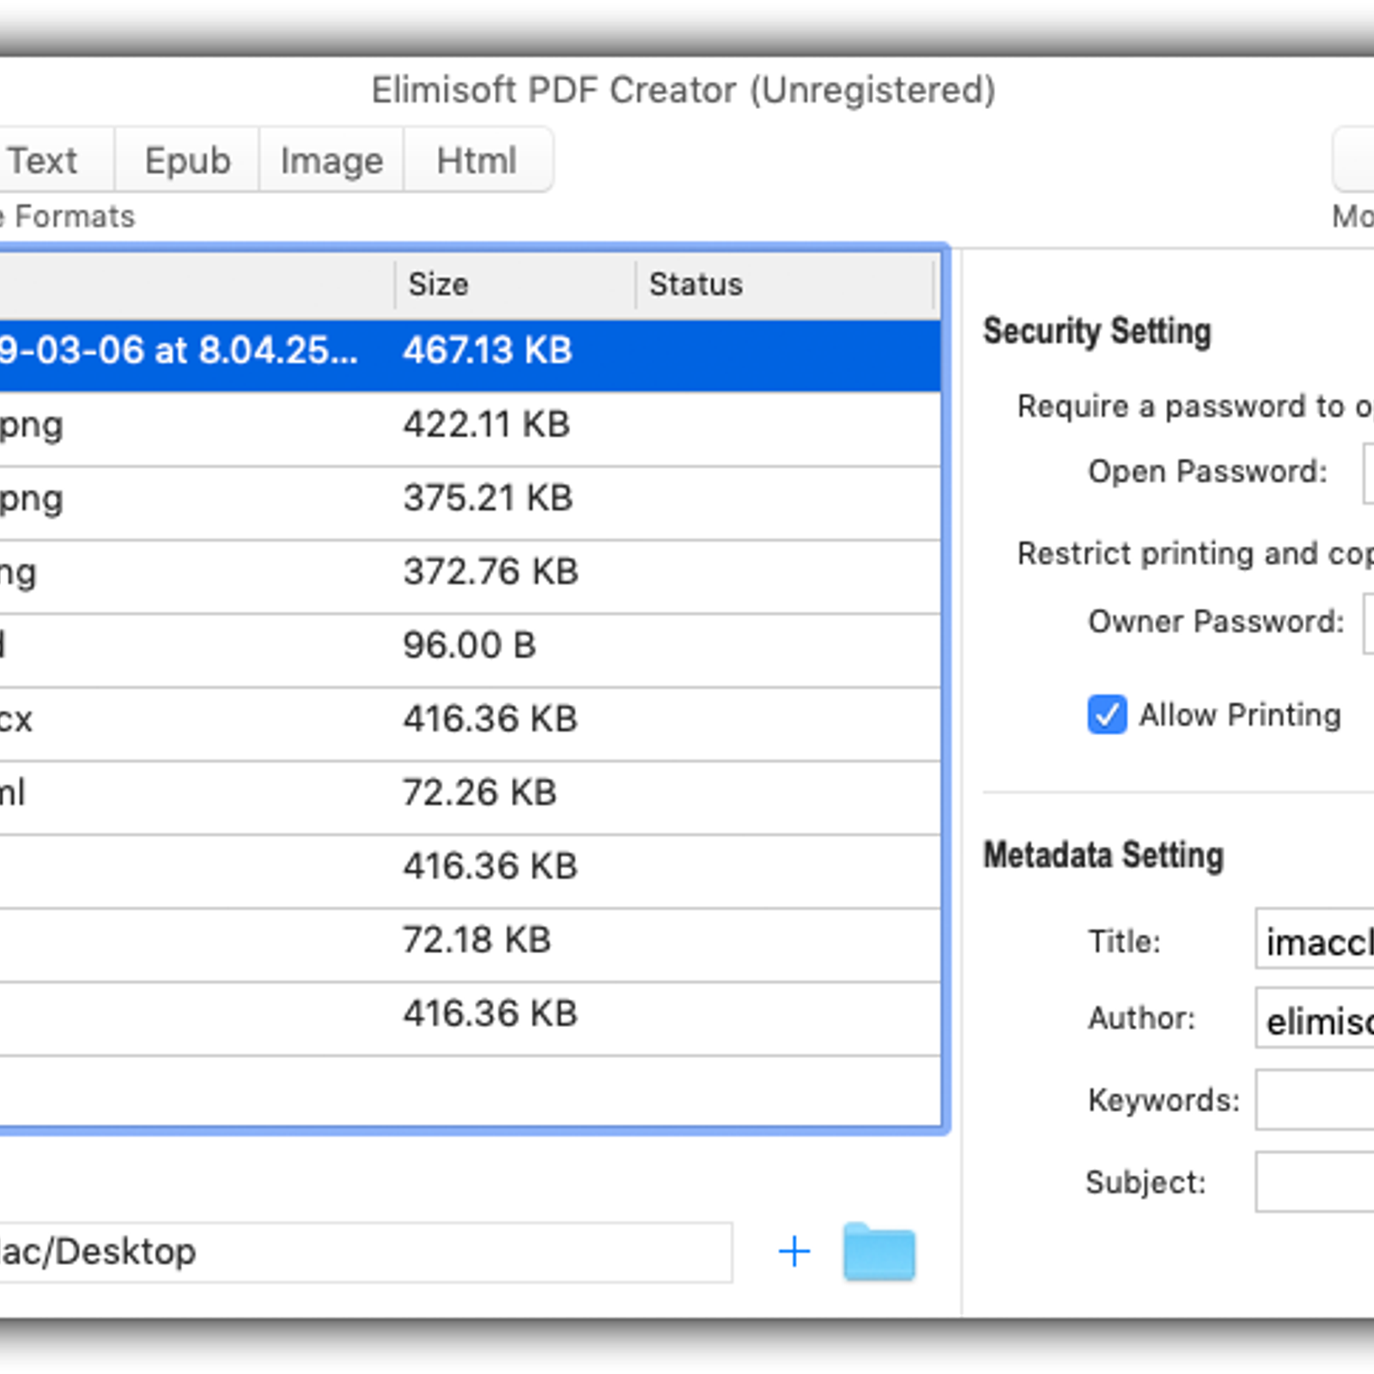The width and height of the screenshot is (1374, 1374).
Task: Click the output path field ending in Desktop
Action: (x=366, y=1252)
